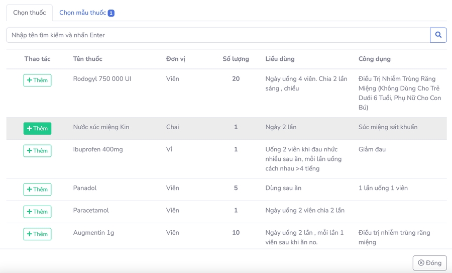Screen dimensions: 452x273
Task: Add Nước súc miệng Kin medicine
Action: [x=37, y=128]
